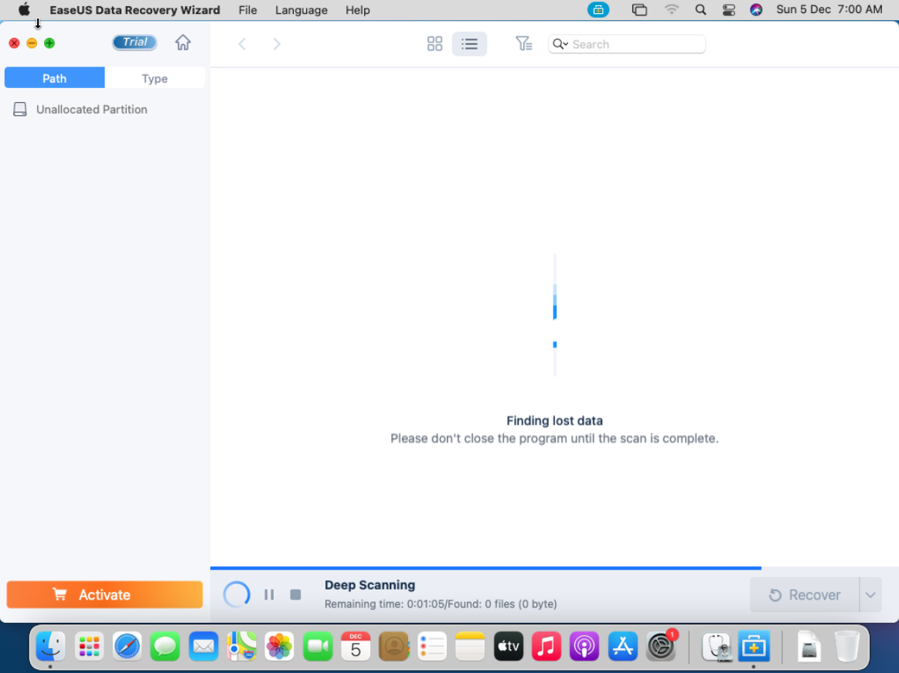Click EaseUS Data Recovery dock icon
Image resolution: width=899 pixels, height=673 pixels.
click(x=754, y=647)
